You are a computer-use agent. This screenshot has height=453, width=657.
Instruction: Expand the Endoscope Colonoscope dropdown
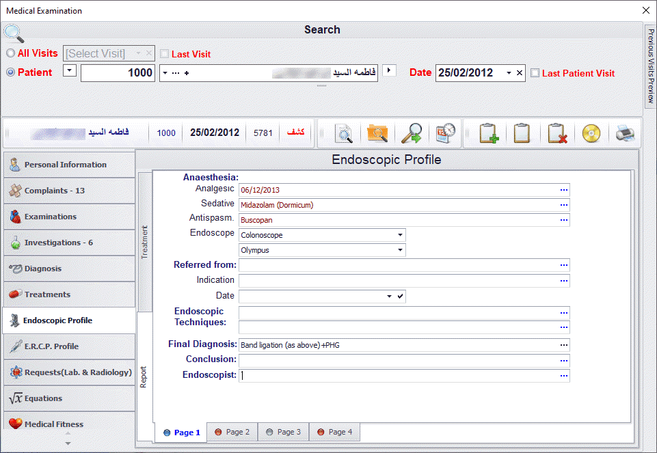(400, 235)
